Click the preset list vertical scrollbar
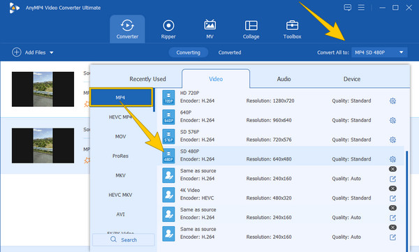The image size is (419, 252). point(406,201)
